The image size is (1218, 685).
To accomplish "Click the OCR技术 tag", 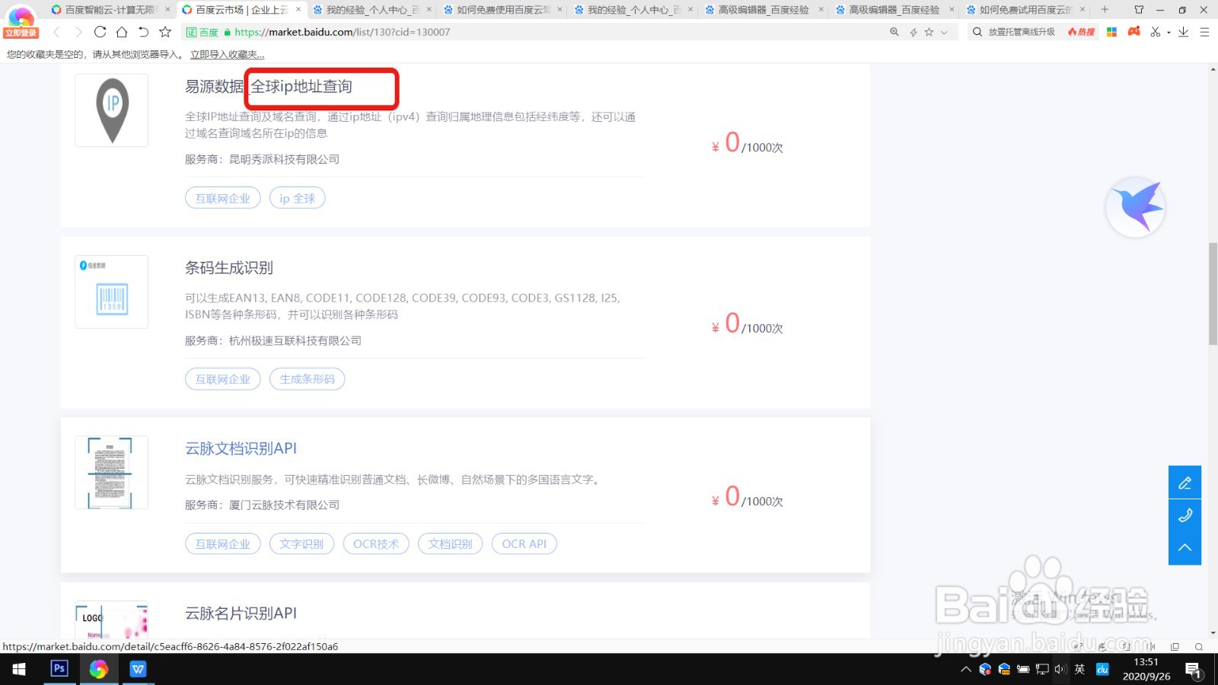I will click(x=376, y=544).
